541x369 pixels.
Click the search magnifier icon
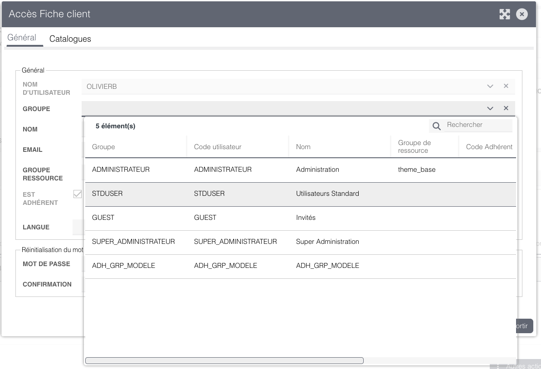(x=436, y=126)
